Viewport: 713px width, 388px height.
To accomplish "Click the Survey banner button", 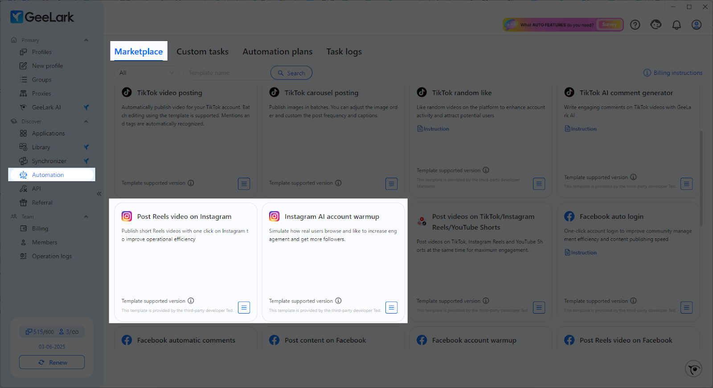I will coord(609,25).
